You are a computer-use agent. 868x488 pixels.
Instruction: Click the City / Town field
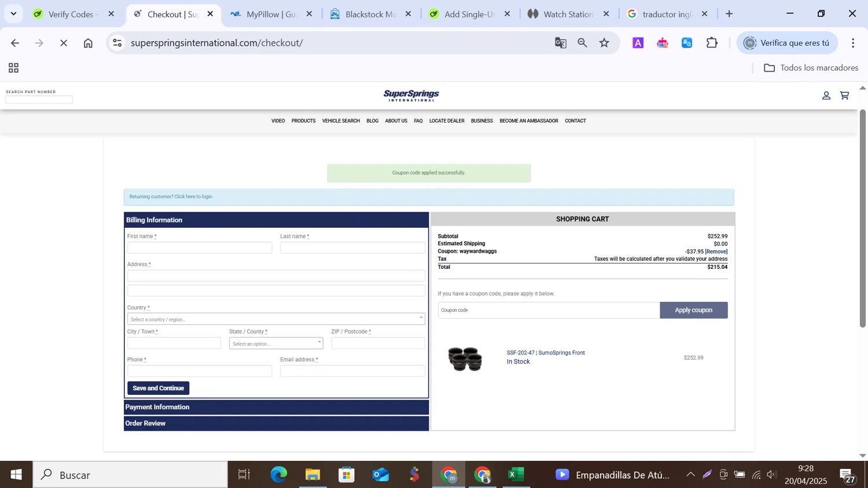click(x=174, y=343)
